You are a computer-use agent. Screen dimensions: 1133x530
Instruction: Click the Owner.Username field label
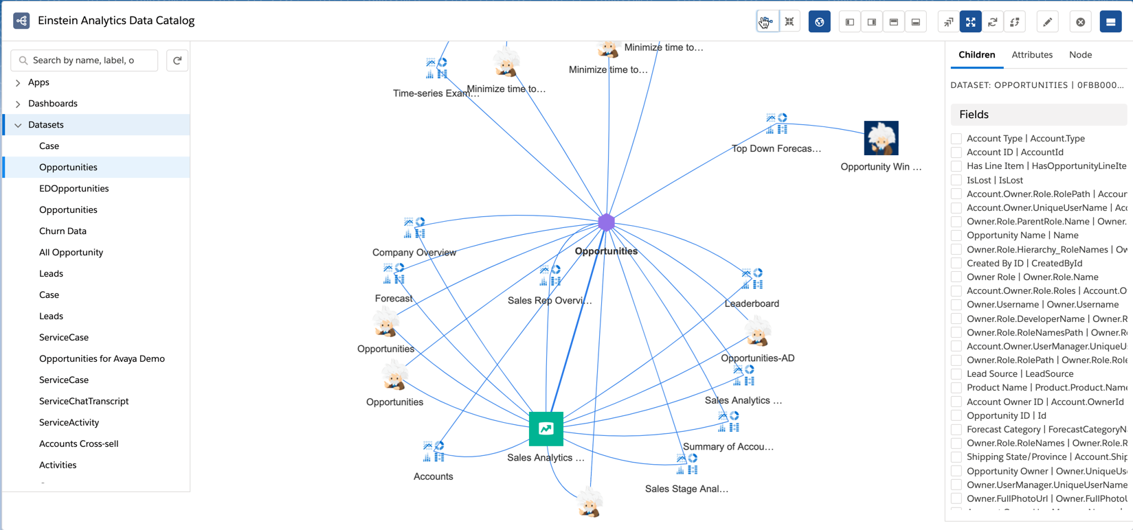[1042, 305]
